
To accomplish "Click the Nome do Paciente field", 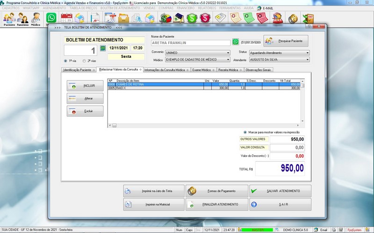I will coord(191,43).
